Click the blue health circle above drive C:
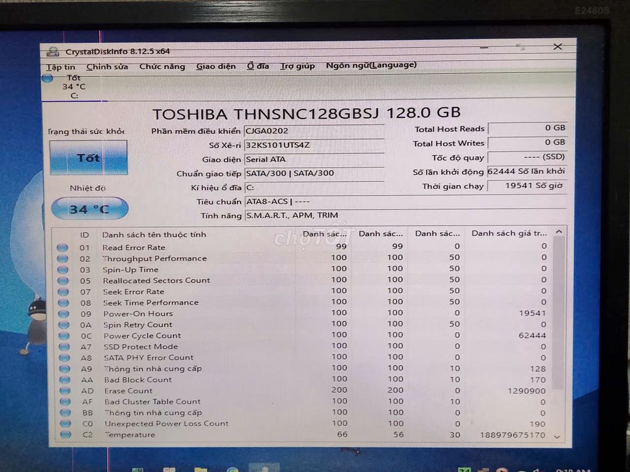This screenshot has width=630, height=472. click(x=47, y=78)
